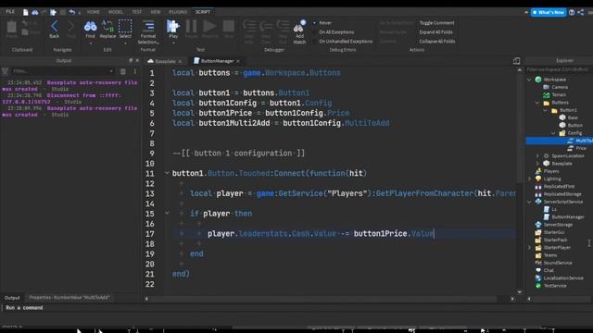Open the help icon near What's New

[x=572, y=12]
